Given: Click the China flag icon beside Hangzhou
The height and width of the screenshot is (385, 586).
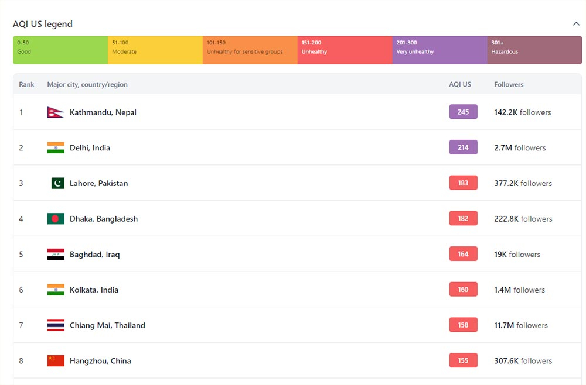Looking at the screenshot, I should tap(56, 361).
